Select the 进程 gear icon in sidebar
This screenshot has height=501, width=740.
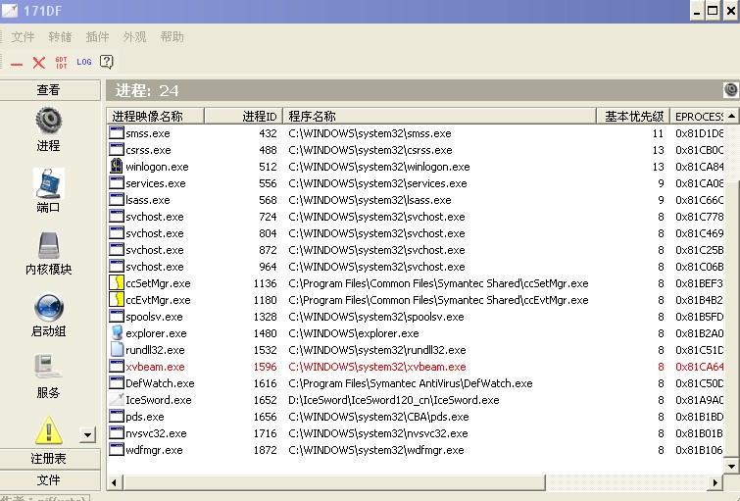(49, 121)
